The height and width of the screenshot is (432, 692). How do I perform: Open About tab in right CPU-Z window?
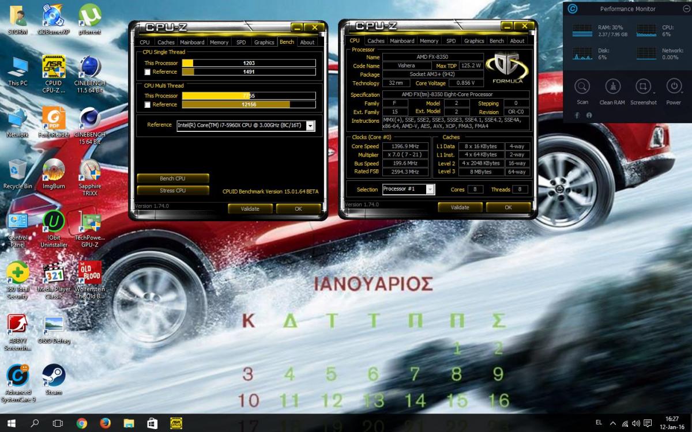[517, 41]
